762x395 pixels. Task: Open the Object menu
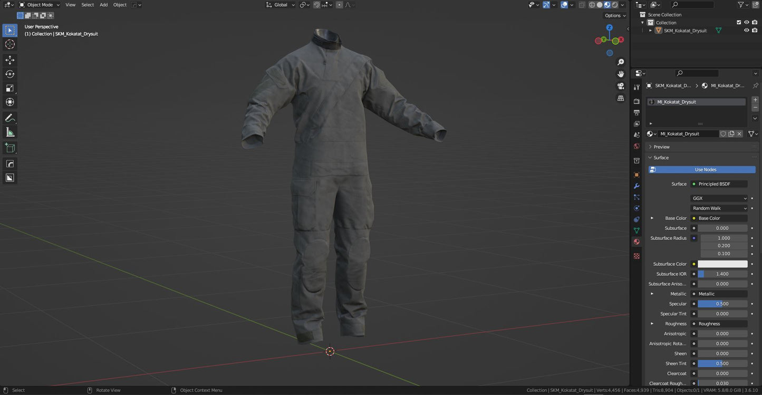coord(120,5)
